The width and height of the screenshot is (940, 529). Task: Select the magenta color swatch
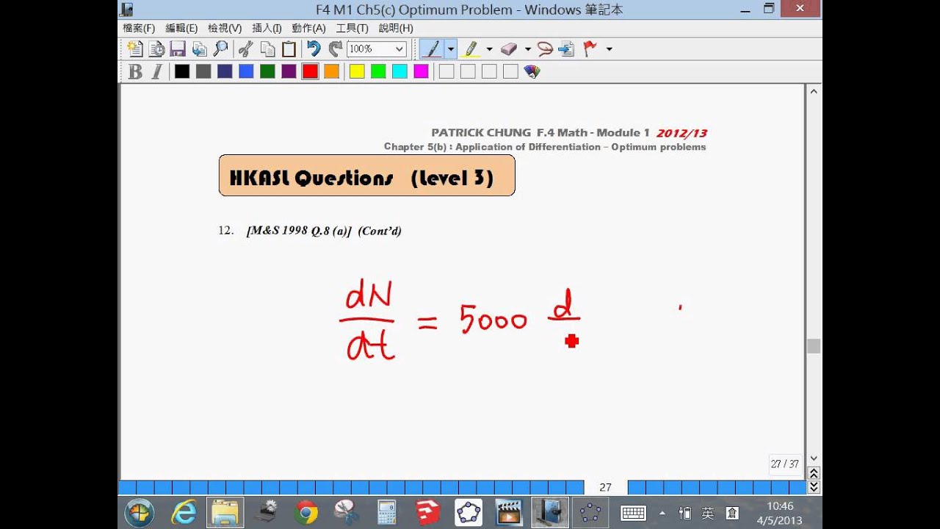[x=421, y=71]
